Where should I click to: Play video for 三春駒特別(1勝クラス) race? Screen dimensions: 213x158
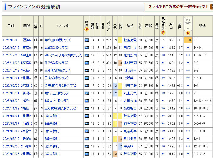(x=86, y=108)
